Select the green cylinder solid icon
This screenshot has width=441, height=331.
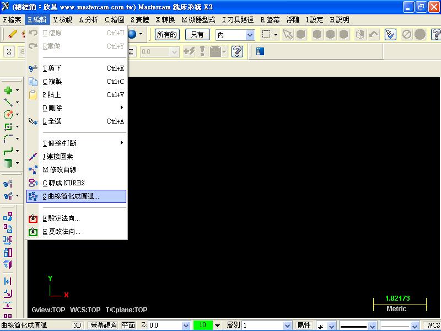8,163
